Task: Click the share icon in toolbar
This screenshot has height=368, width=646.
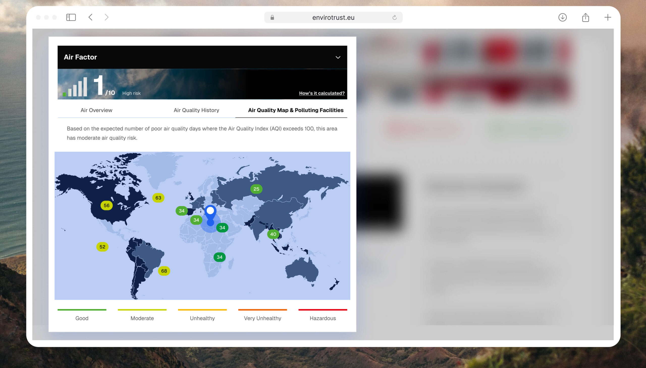Action: [585, 17]
